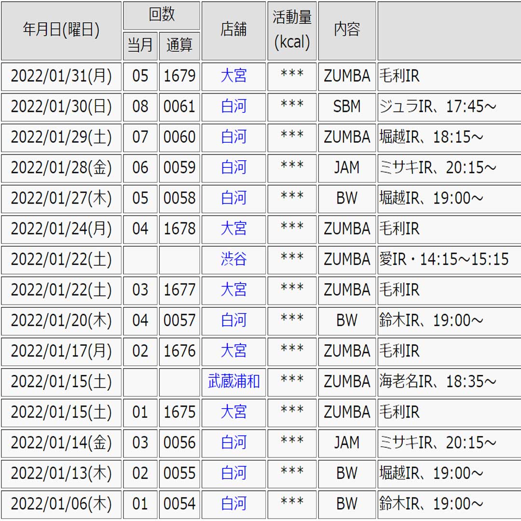Click the 回数 header cell
The image size is (521, 521).
162,15
